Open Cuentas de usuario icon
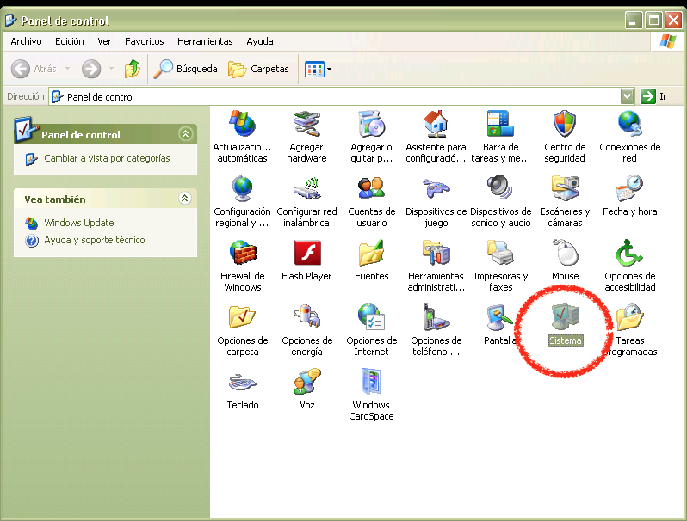The image size is (687, 521). pos(371,188)
